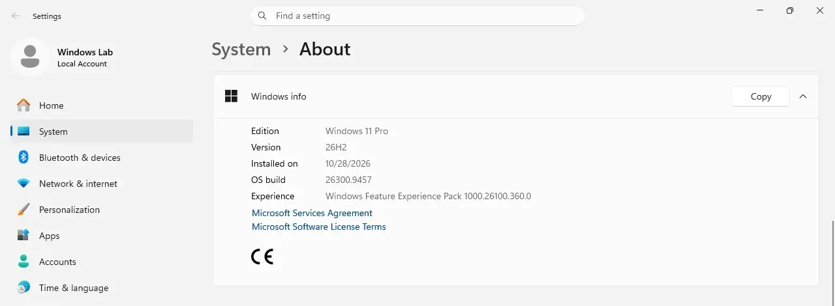835x306 pixels.
Task: Click the Apps grid icon
Action: click(23, 236)
